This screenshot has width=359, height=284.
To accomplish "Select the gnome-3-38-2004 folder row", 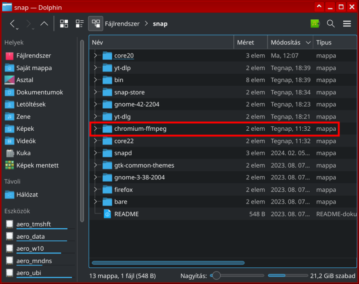I will (223, 177).
